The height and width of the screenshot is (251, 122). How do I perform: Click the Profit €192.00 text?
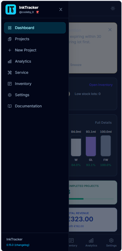point(76,226)
